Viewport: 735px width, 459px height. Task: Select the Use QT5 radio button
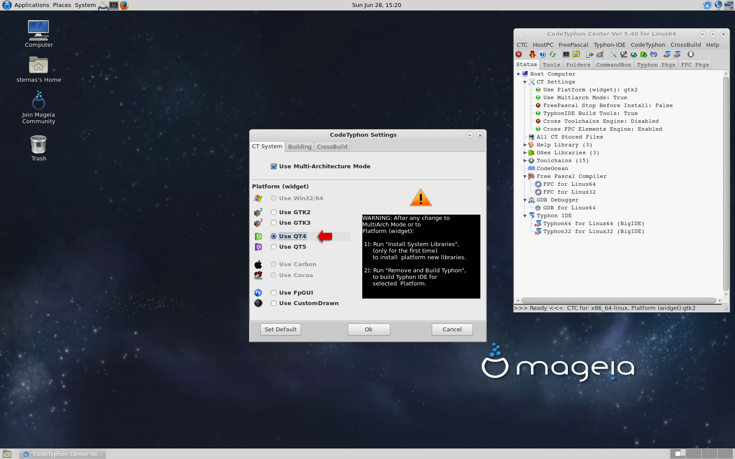pos(273,247)
